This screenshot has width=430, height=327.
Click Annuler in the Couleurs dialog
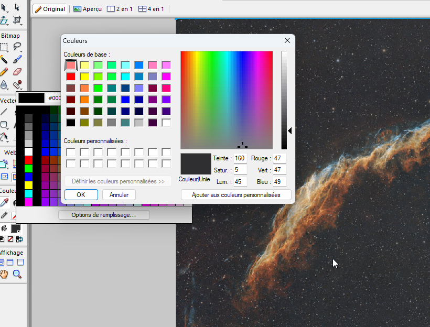point(119,195)
